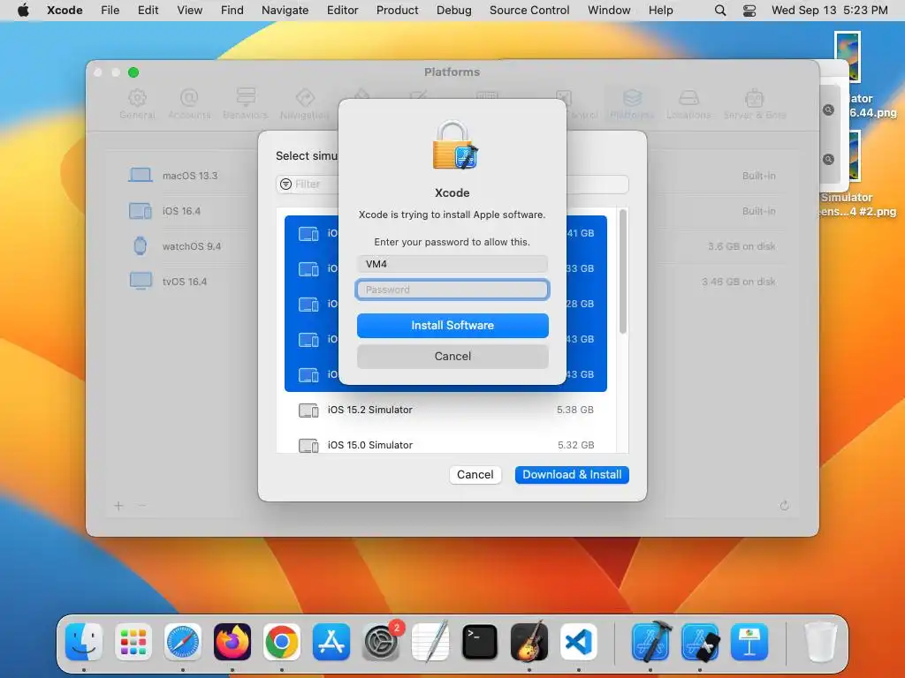This screenshot has height=678, width=905.
Task: Open the Apple menu
Action: [23, 11]
